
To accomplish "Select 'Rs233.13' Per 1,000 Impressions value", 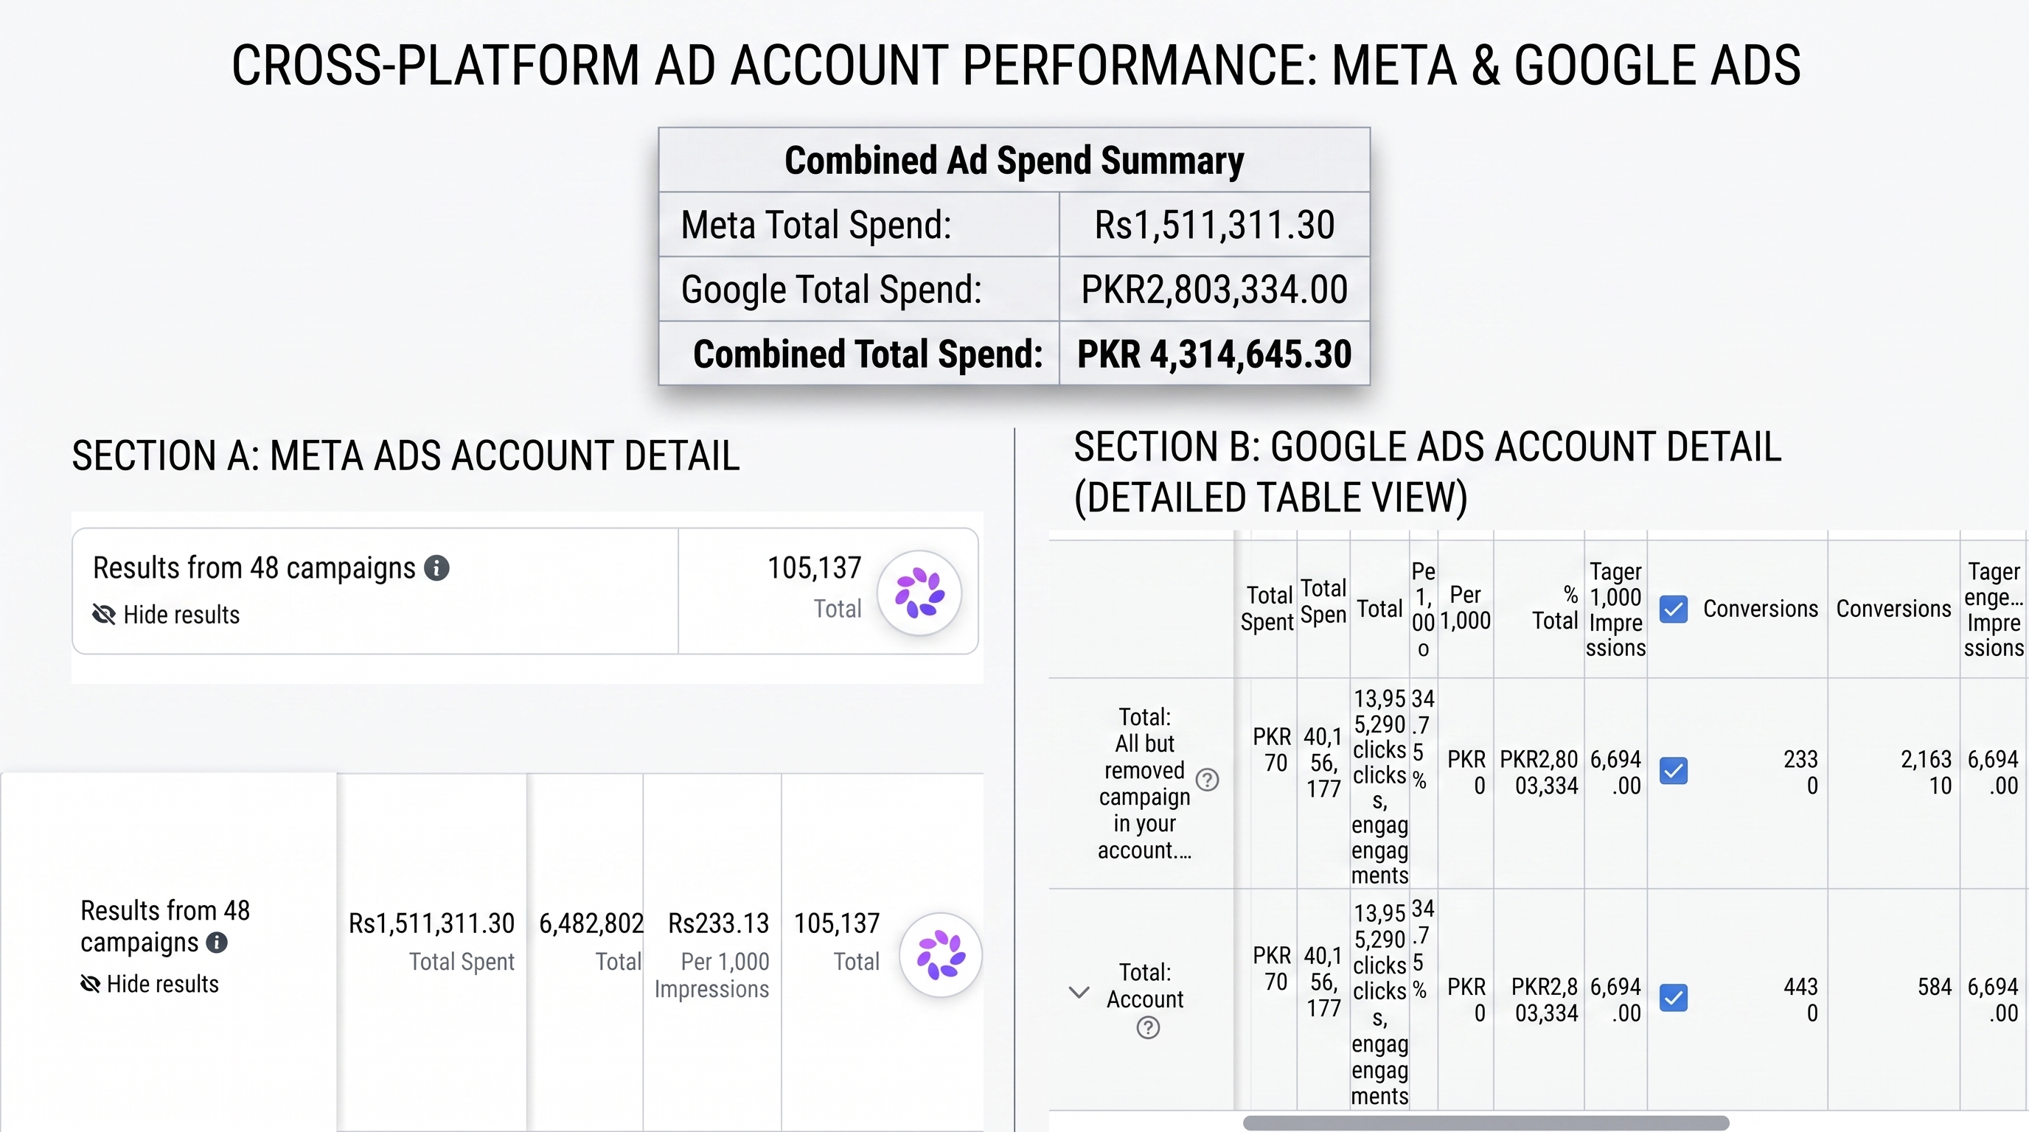I will 718,923.
